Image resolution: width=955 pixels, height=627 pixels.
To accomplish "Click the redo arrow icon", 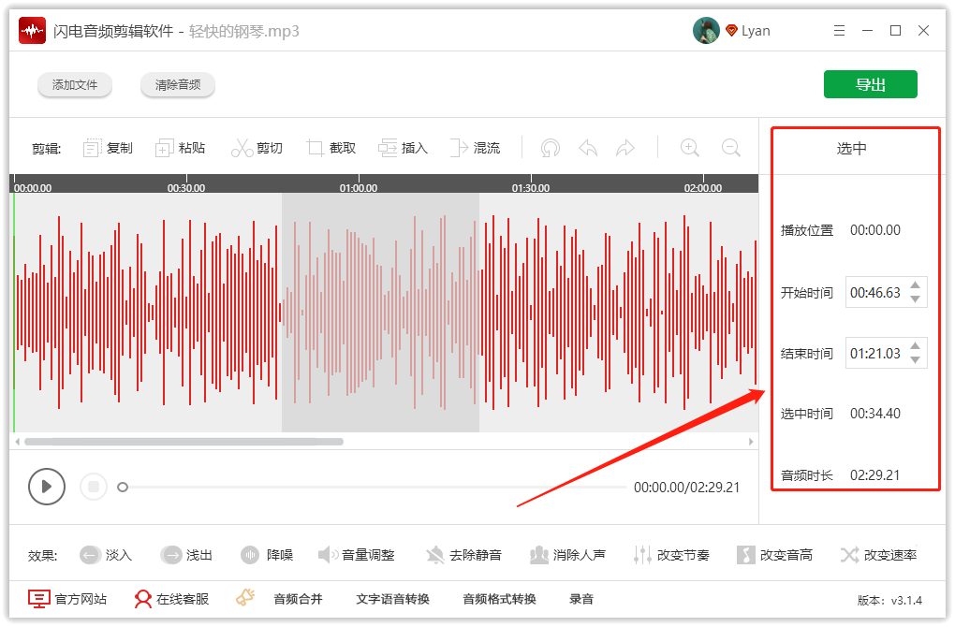I will click(x=626, y=147).
